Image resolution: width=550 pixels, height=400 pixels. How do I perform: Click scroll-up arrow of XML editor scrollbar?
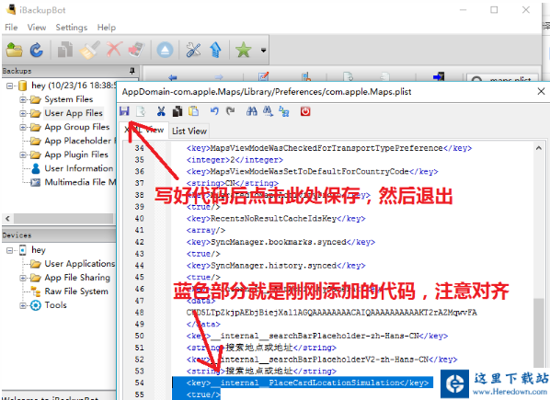pos(538,148)
